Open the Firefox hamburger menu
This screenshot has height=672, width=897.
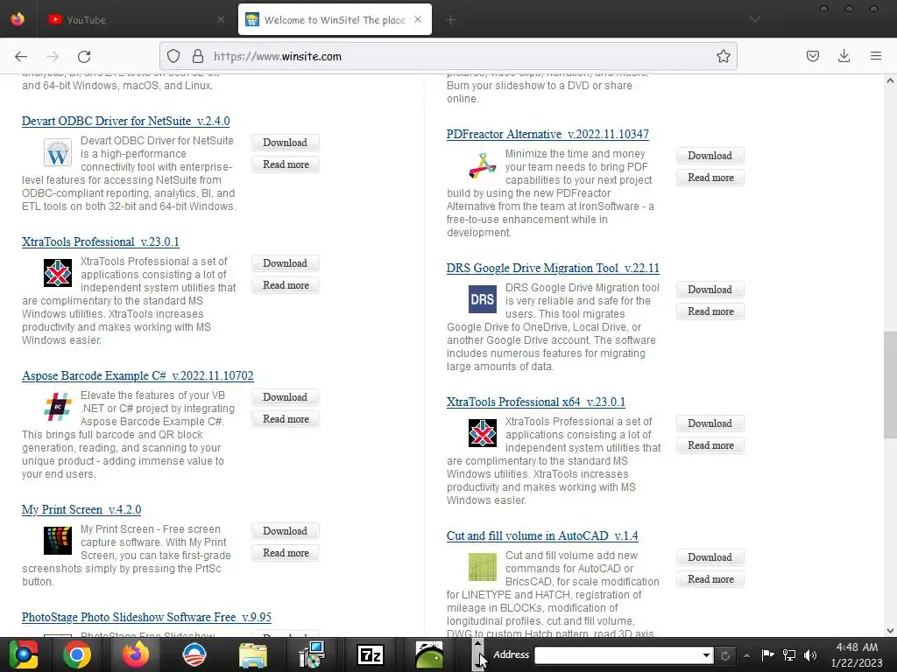click(876, 56)
